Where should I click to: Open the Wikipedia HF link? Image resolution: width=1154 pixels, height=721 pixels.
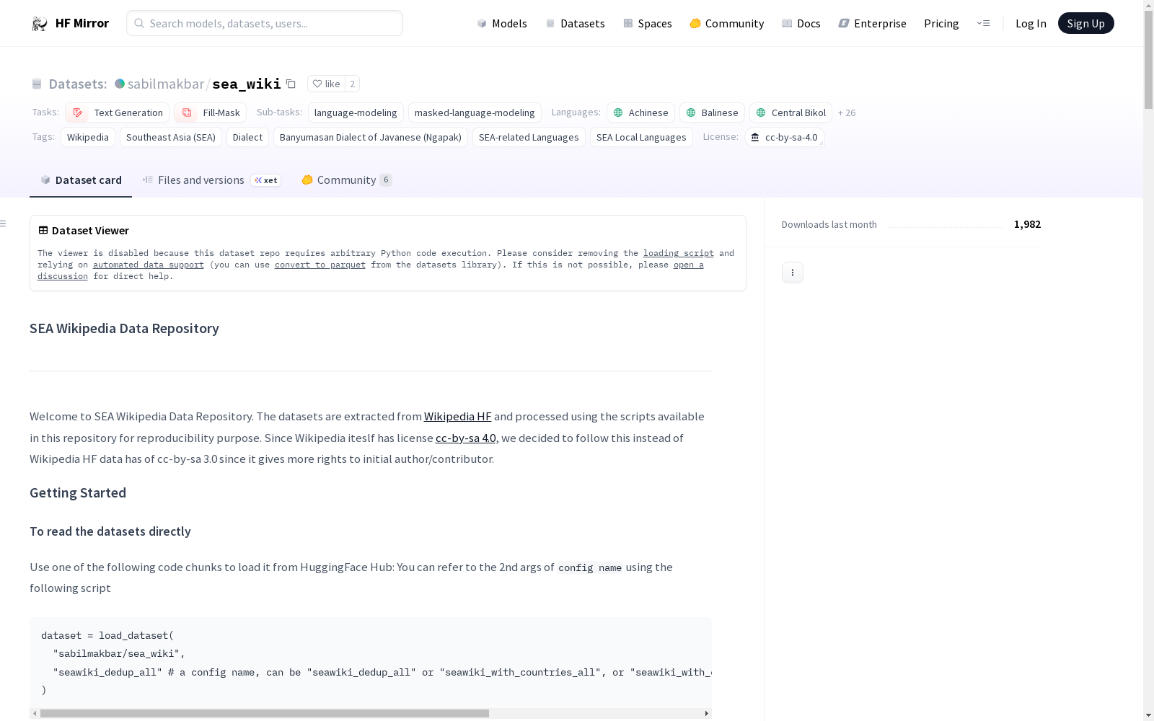pos(457,416)
